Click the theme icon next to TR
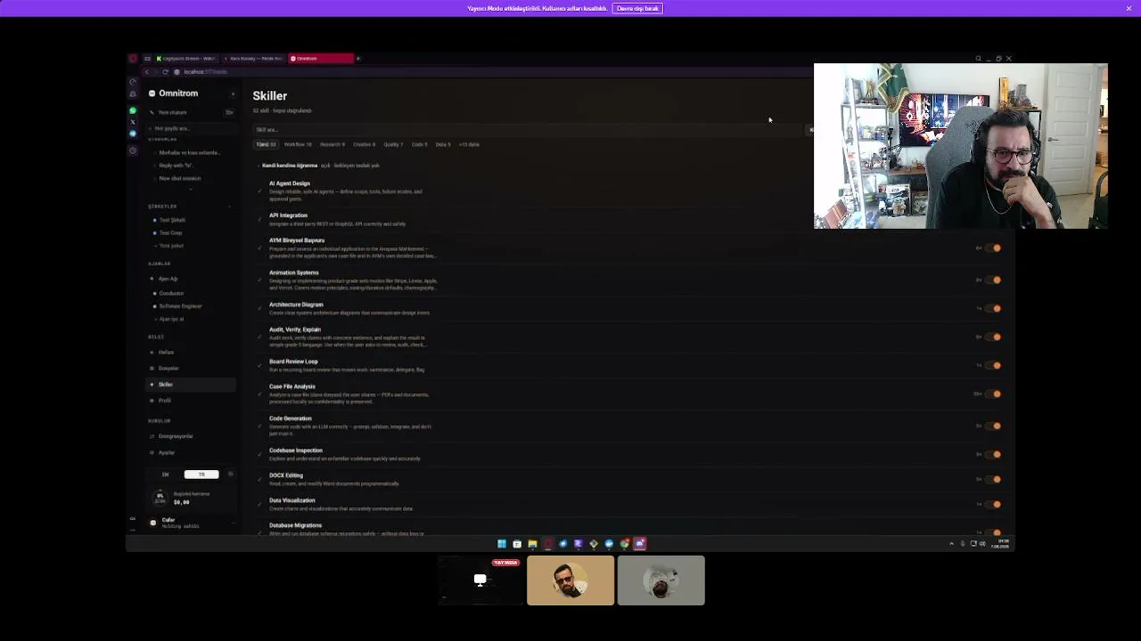 coord(230,475)
